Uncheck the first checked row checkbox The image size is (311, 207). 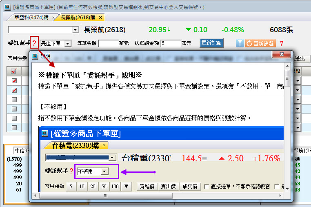pos(14,81)
